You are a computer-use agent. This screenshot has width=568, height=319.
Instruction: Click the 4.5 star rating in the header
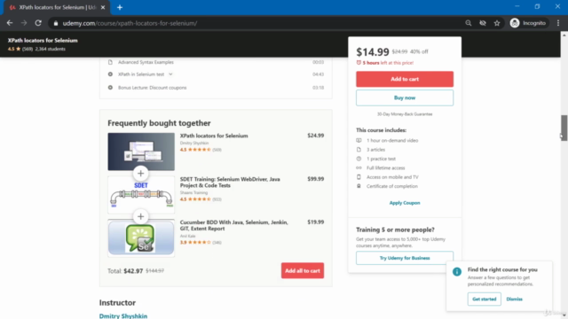[x=14, y=49]
